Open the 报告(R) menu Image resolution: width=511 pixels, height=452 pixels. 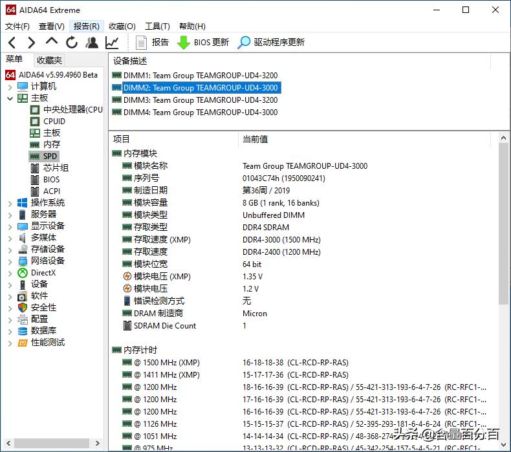87,27
